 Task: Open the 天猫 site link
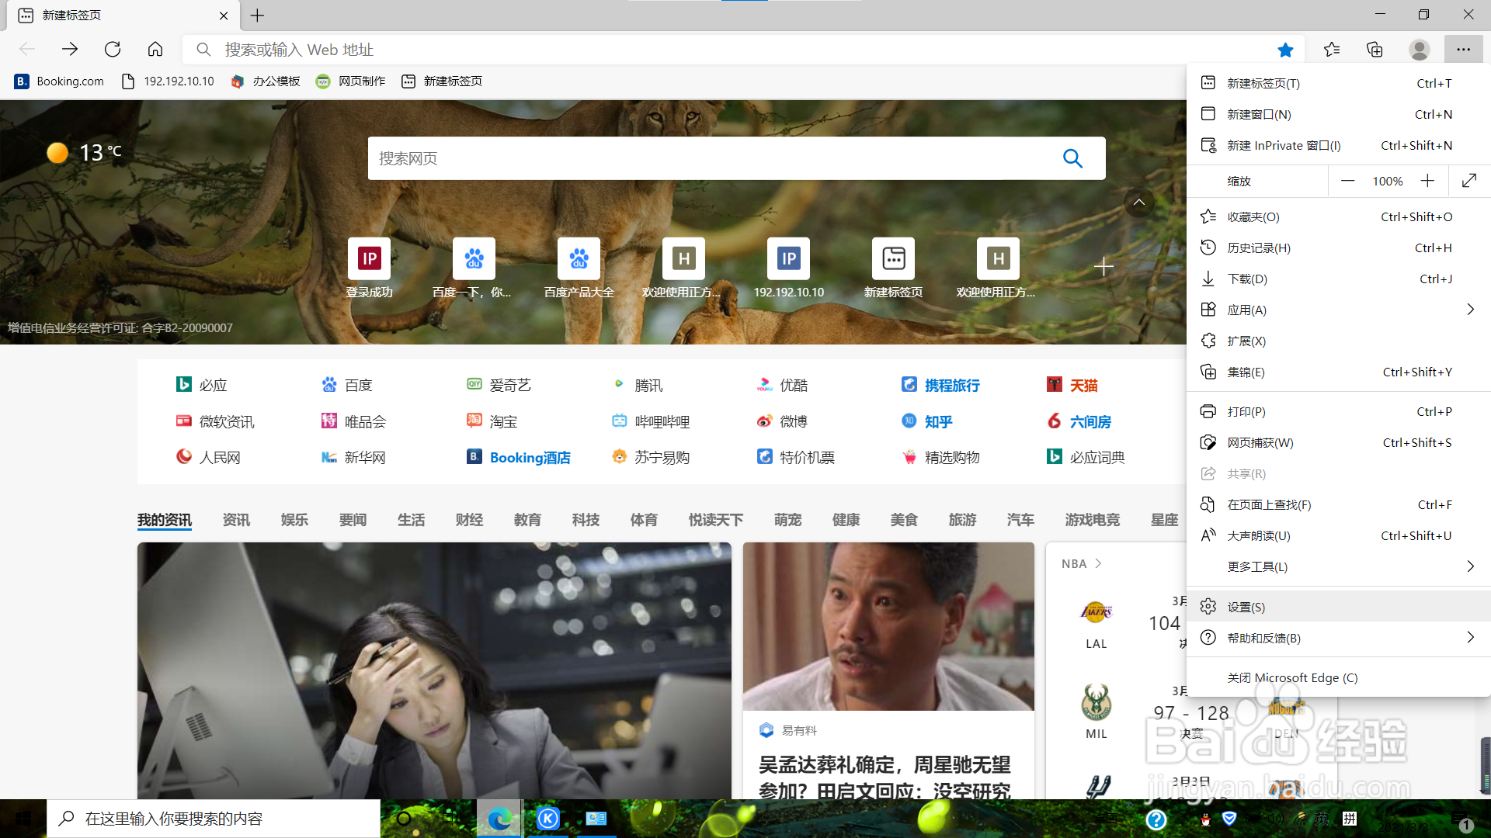pos(1072,385)
